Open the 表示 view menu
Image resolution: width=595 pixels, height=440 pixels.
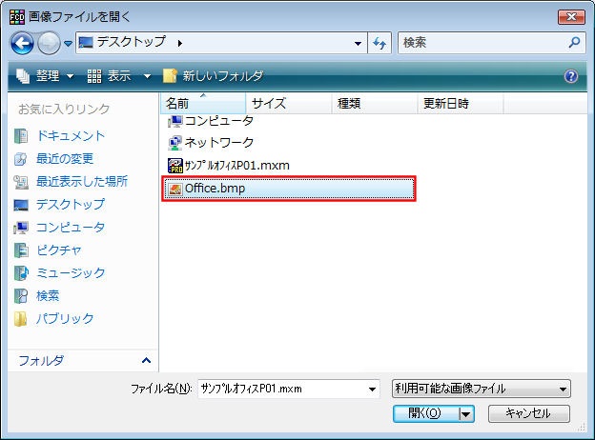click(118, 76)
